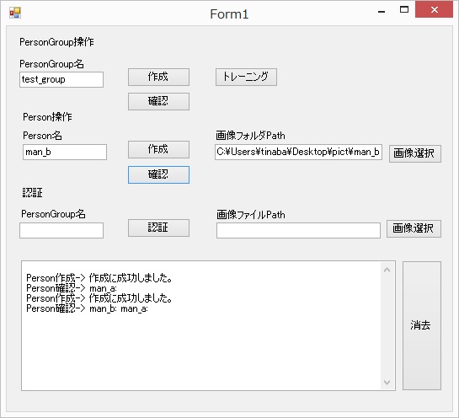Click the 認証 button
The image size is (459, 418).
(x=158, y=228)
